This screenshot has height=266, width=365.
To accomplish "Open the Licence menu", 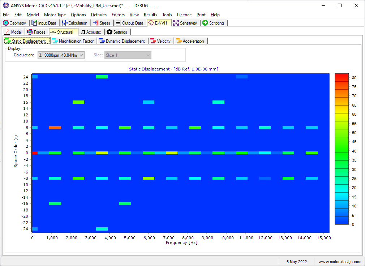I will pos(184,15).
